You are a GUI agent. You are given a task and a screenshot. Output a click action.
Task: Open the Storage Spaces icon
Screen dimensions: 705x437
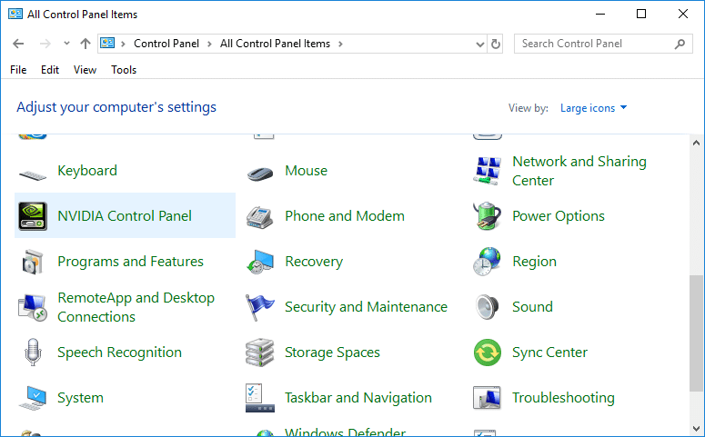(260, 353)
